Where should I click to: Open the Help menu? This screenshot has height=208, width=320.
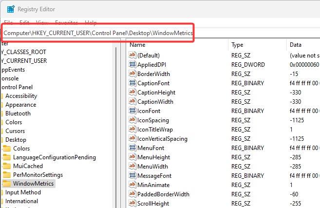pos(91,22)
